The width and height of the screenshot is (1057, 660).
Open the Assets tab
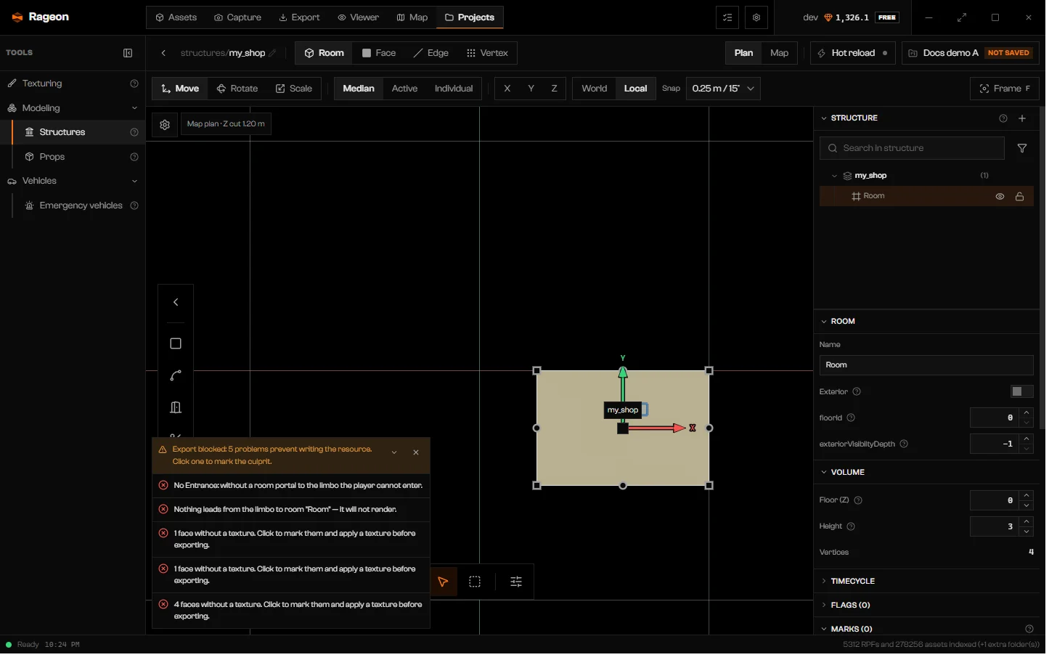pyautogui.click(x=178, y=17)
